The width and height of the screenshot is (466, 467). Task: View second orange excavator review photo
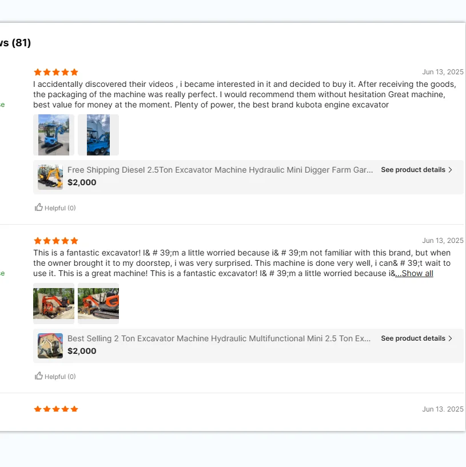coord(98,304)
